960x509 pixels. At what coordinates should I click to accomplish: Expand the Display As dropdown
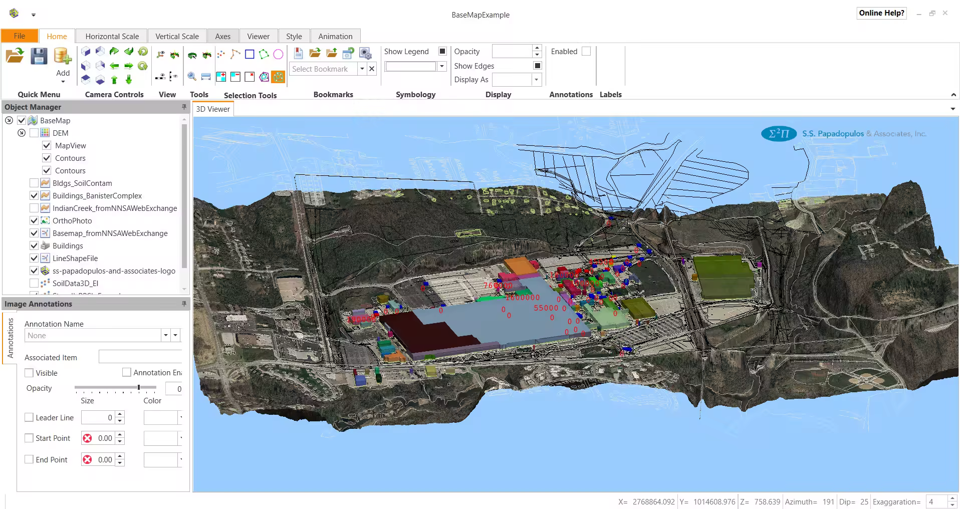point(536,80)
